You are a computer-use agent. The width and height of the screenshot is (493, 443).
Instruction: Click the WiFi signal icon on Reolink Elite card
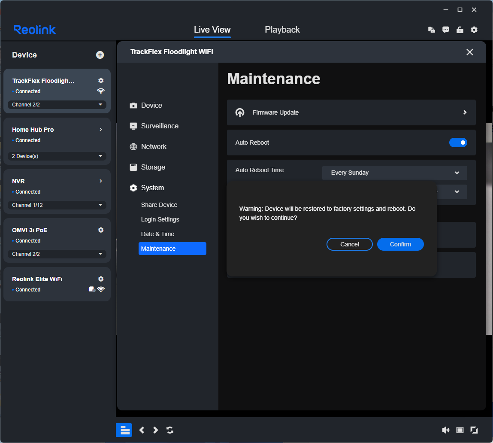click(101, 289)
